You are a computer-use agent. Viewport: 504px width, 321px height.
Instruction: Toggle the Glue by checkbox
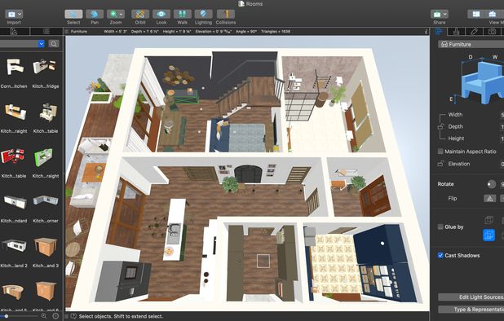click(440, 226)
